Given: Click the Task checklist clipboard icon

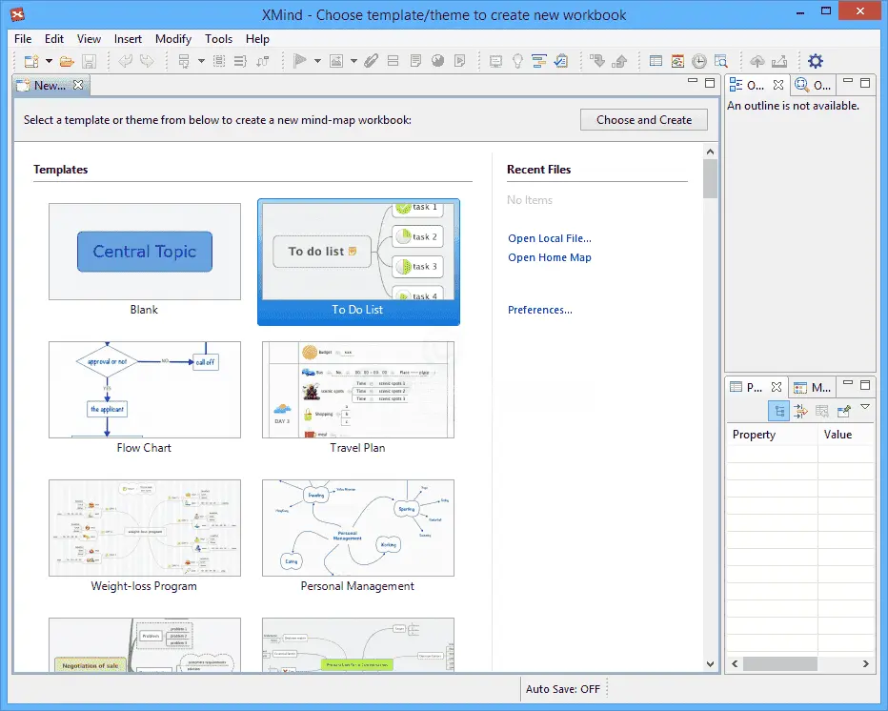Looking at the screenshot, I should 561,61.
